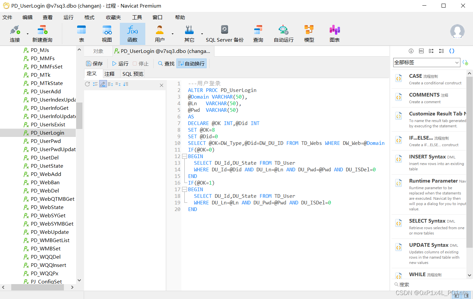
Task: Collapse the BEGIN block at line 12
Action: (185, 156)
